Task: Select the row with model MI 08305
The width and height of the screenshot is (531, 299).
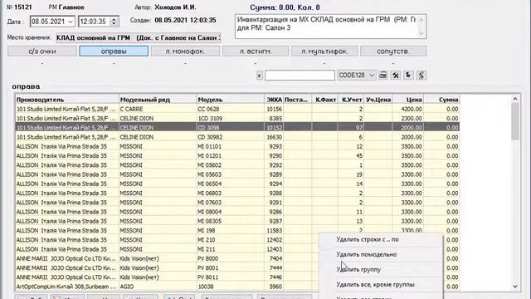Action: [237, 221]
